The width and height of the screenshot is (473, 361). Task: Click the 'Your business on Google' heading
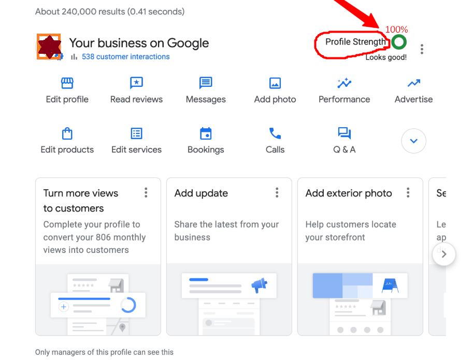point(139,43)
